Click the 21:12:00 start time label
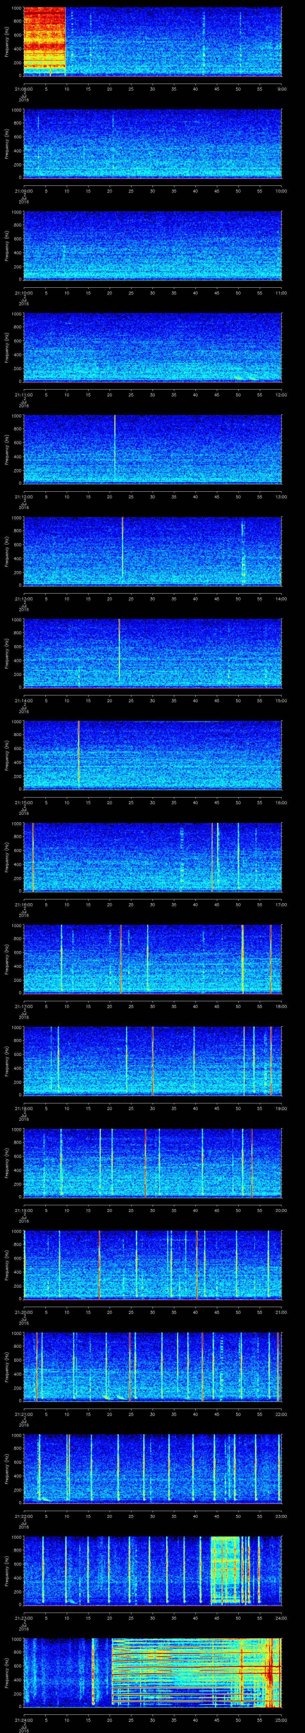This screenshot has height=1733, width=305. click(x=24, y=496)
